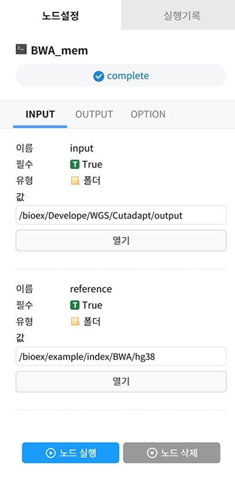Click the Cutadapt output path field
The height and width of the screenshot is (479, 235).
[121, 215]
